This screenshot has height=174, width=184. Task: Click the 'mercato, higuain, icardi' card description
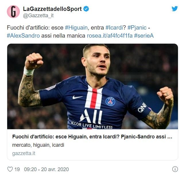tap(38, 145)
